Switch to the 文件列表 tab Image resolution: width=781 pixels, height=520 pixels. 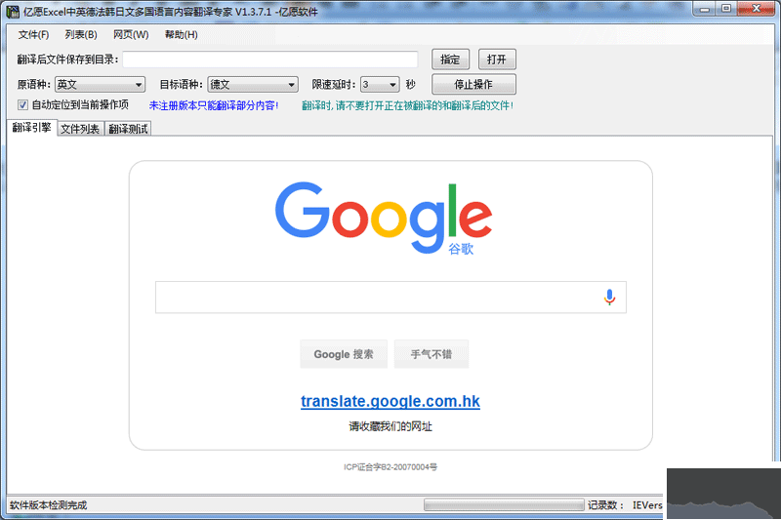[x=80, y=129]
